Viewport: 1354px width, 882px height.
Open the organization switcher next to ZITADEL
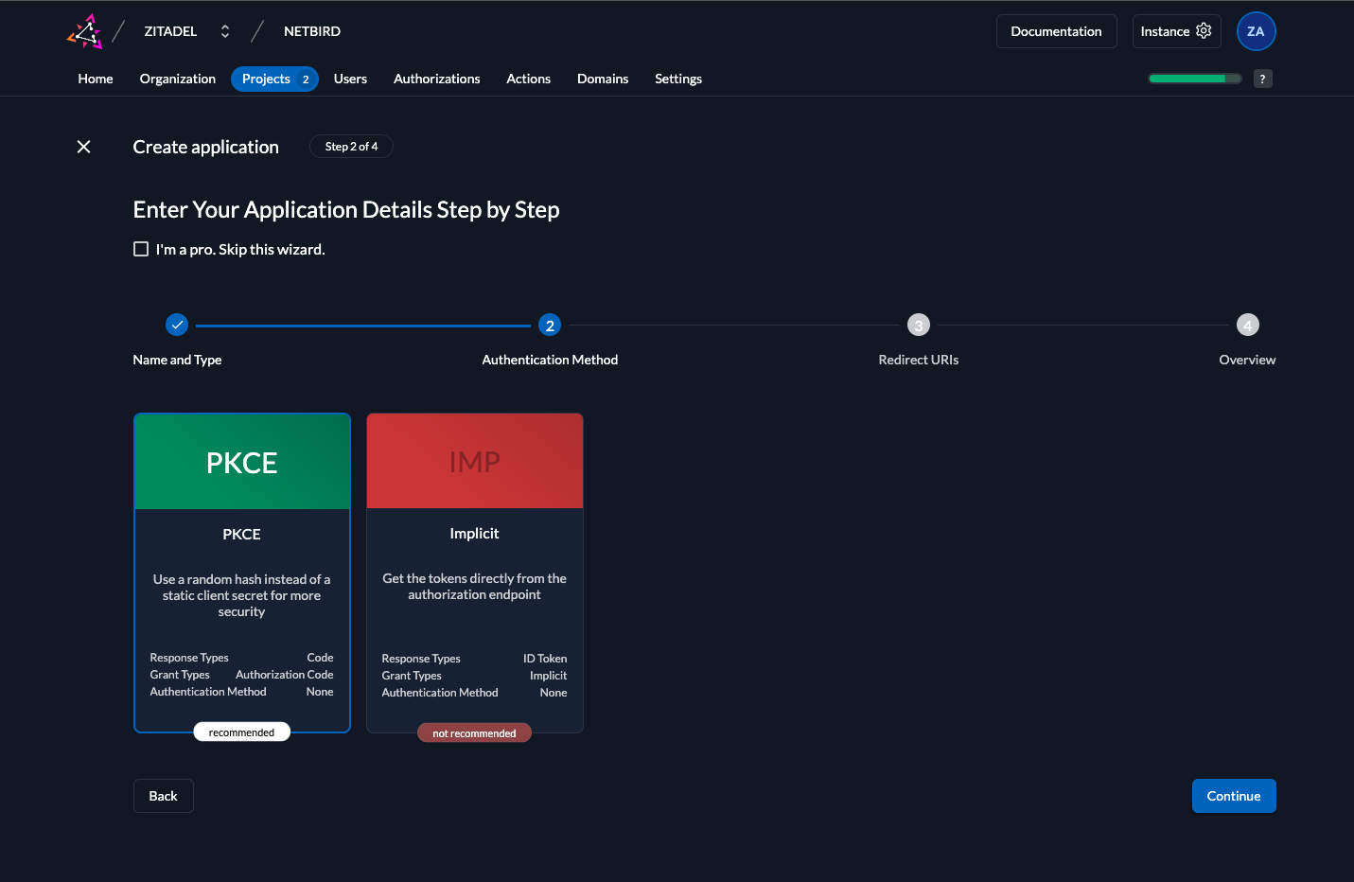(224, 30)
